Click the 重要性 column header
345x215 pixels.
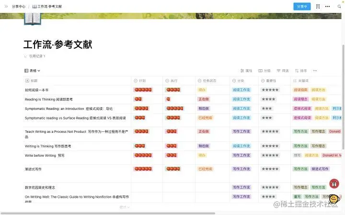(275, 81)
